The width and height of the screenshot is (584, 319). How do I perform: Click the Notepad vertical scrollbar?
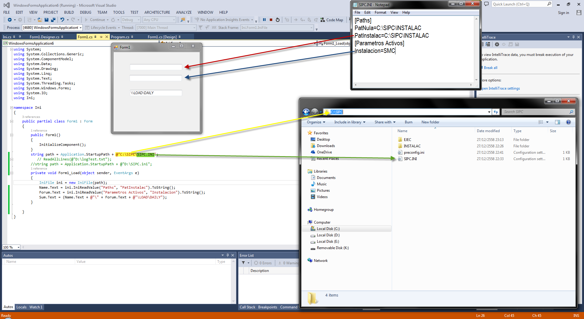[476, 49]
